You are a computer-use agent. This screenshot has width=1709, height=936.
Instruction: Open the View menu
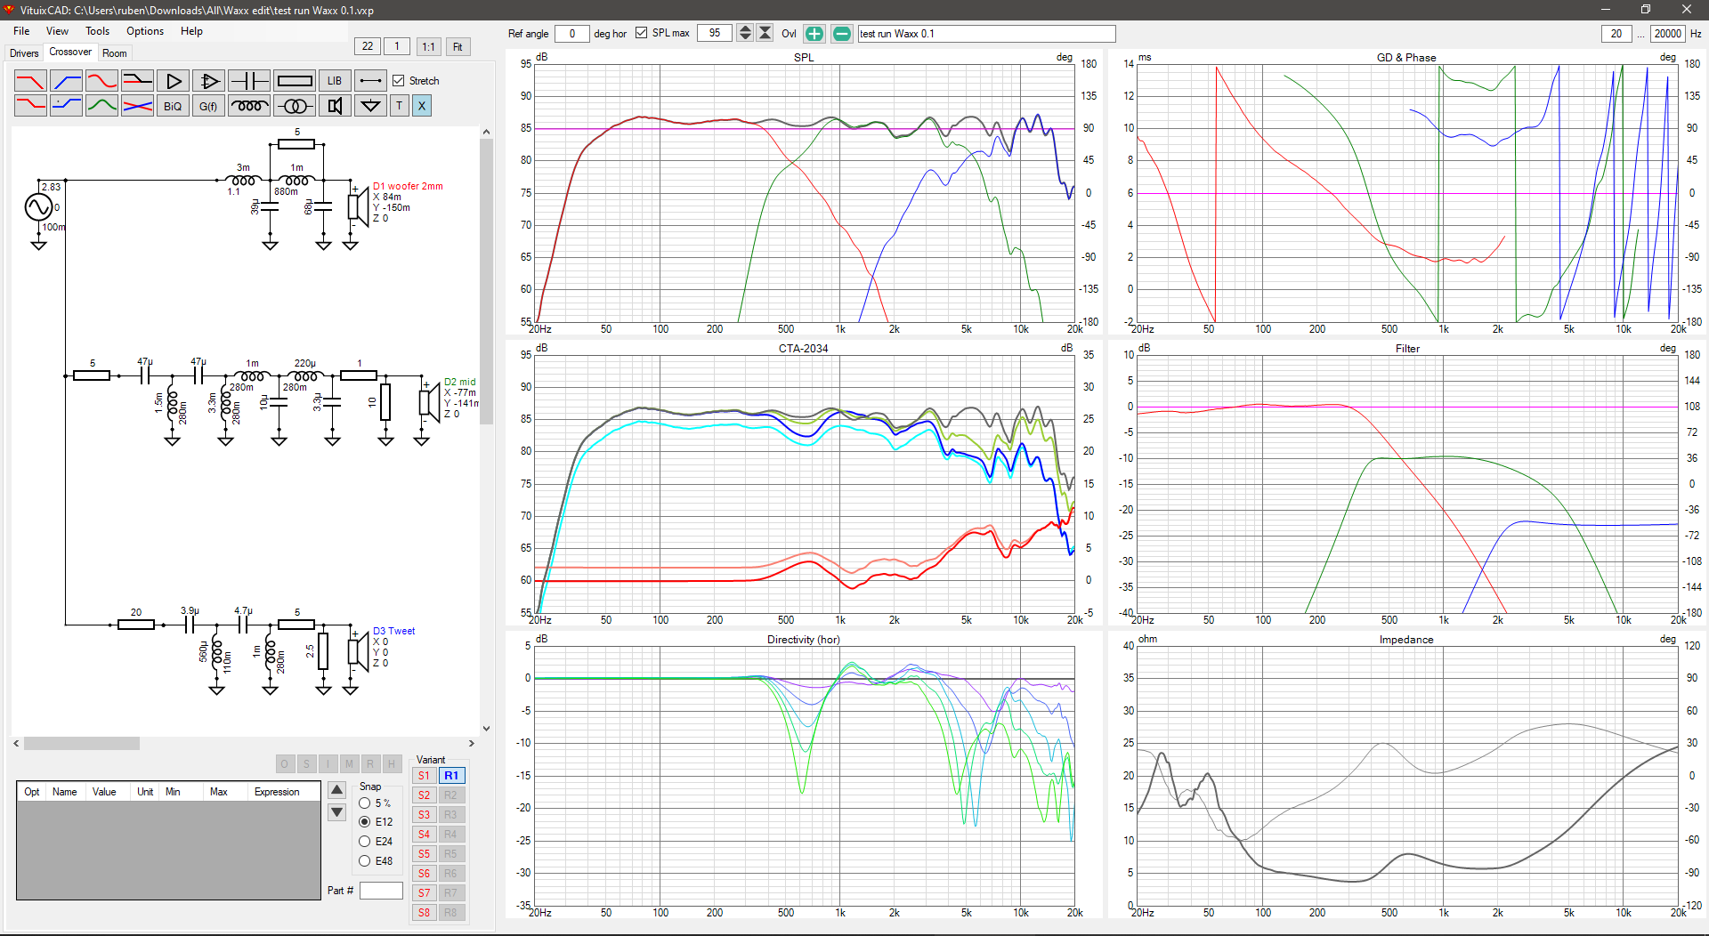tap(57, 31)
